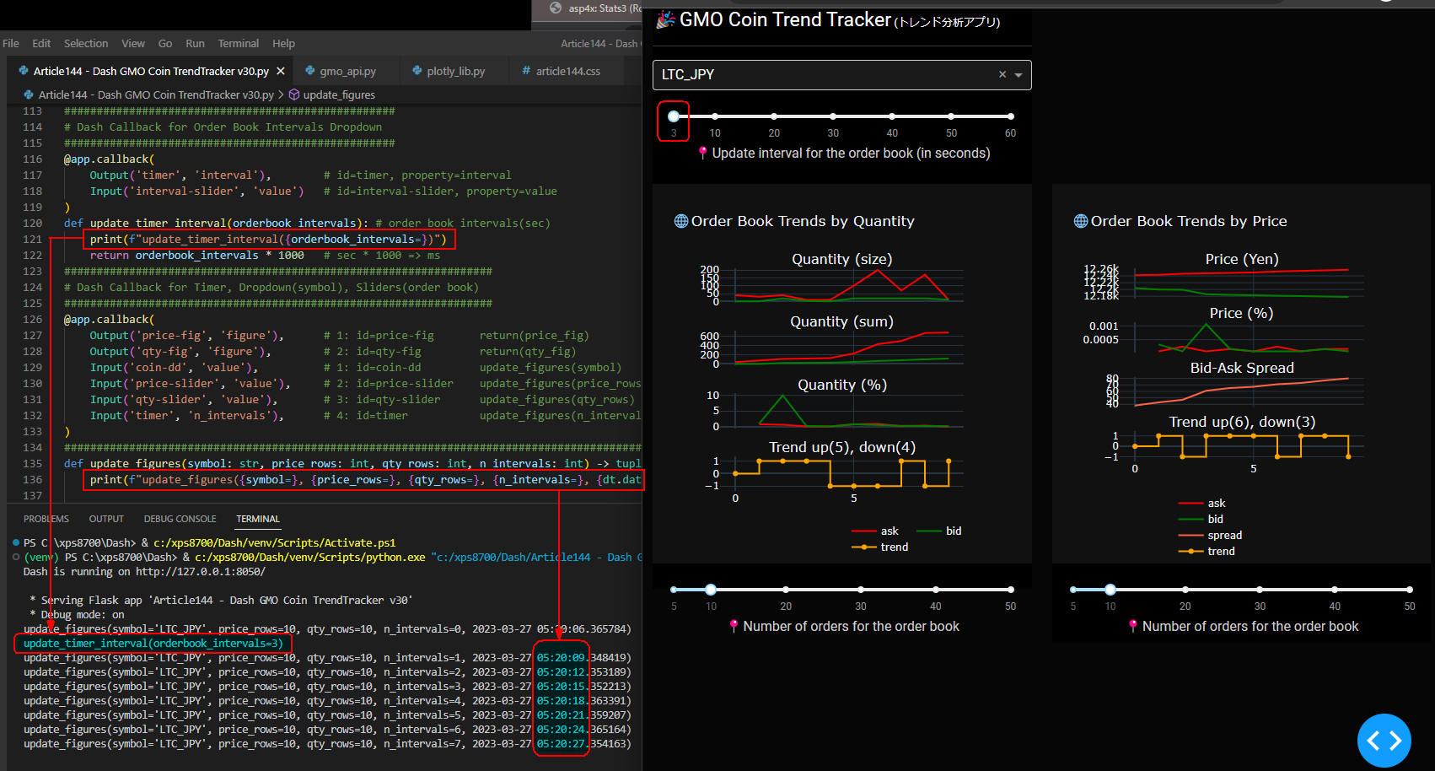
Task: Click the def update_timer_interval code line
Action: coord(307,224)
